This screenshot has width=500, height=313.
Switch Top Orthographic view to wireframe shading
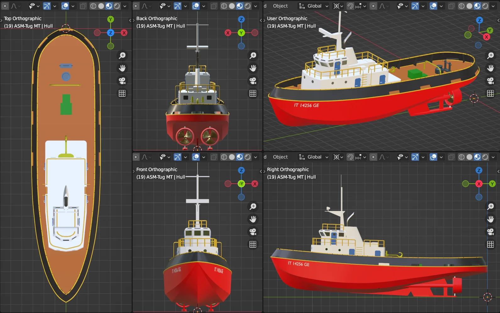coord(93,6)
